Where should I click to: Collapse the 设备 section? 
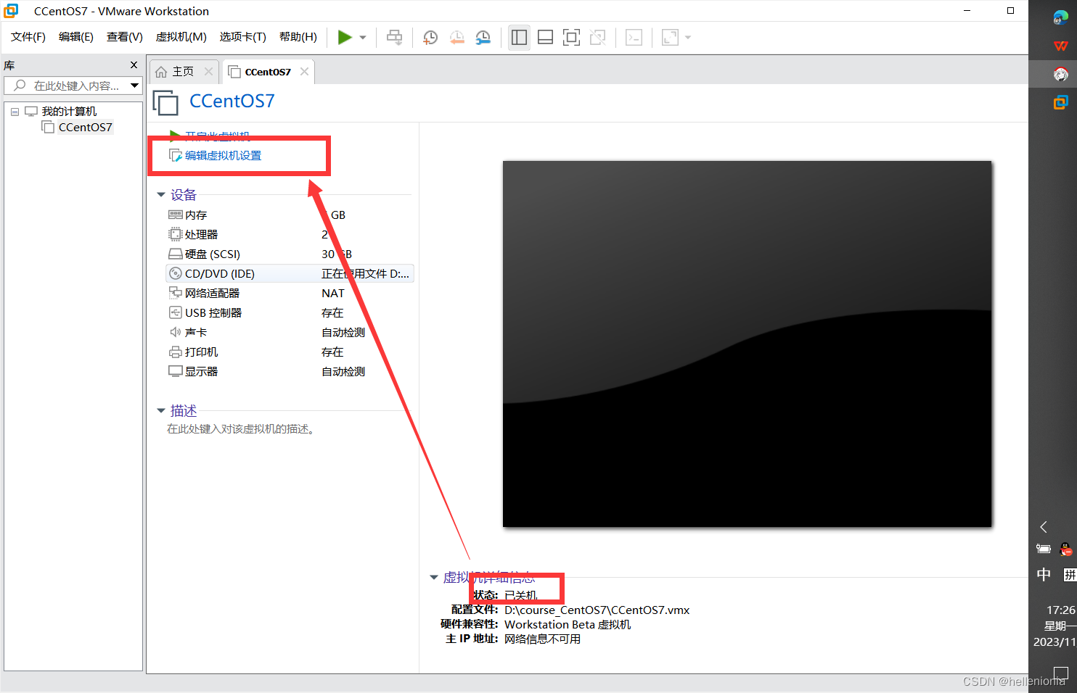161,194
